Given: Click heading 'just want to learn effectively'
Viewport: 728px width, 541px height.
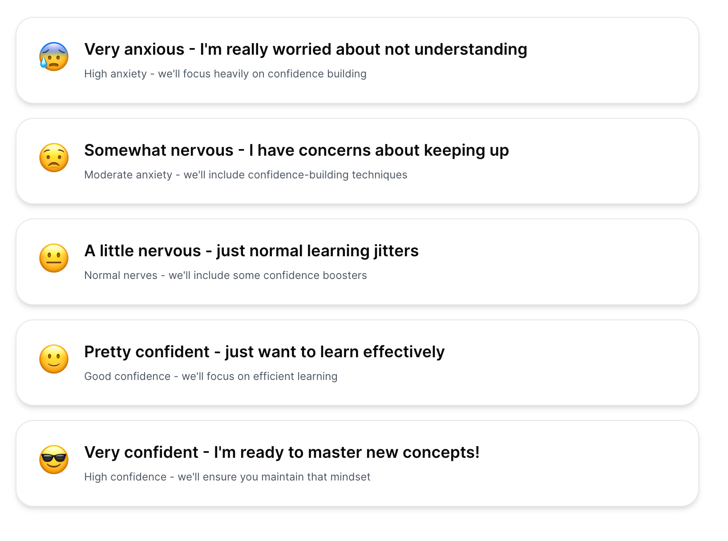Looking at the screenshot, I should 335,352.
